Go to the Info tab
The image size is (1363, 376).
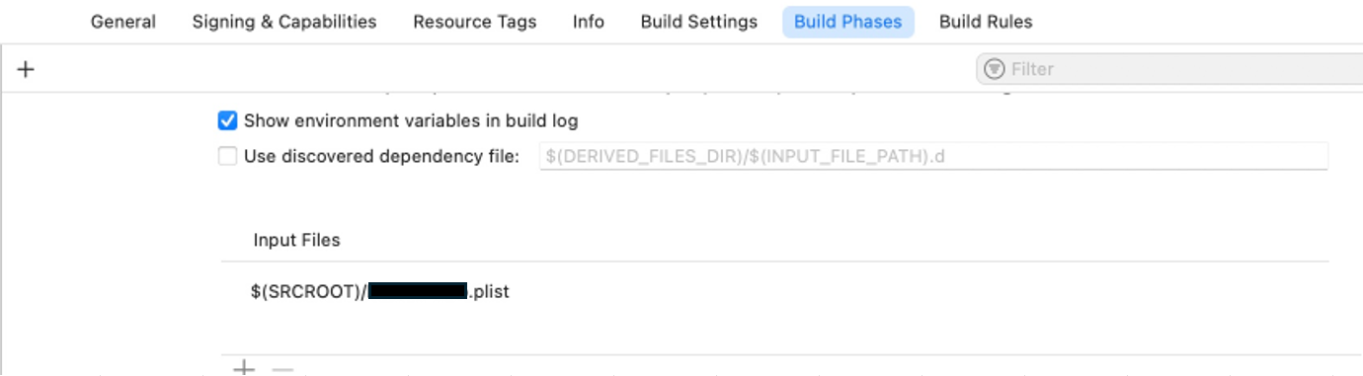[589, 22]
